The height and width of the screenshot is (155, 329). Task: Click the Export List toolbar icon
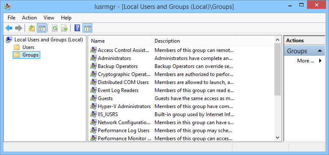(x=64, y=28)
